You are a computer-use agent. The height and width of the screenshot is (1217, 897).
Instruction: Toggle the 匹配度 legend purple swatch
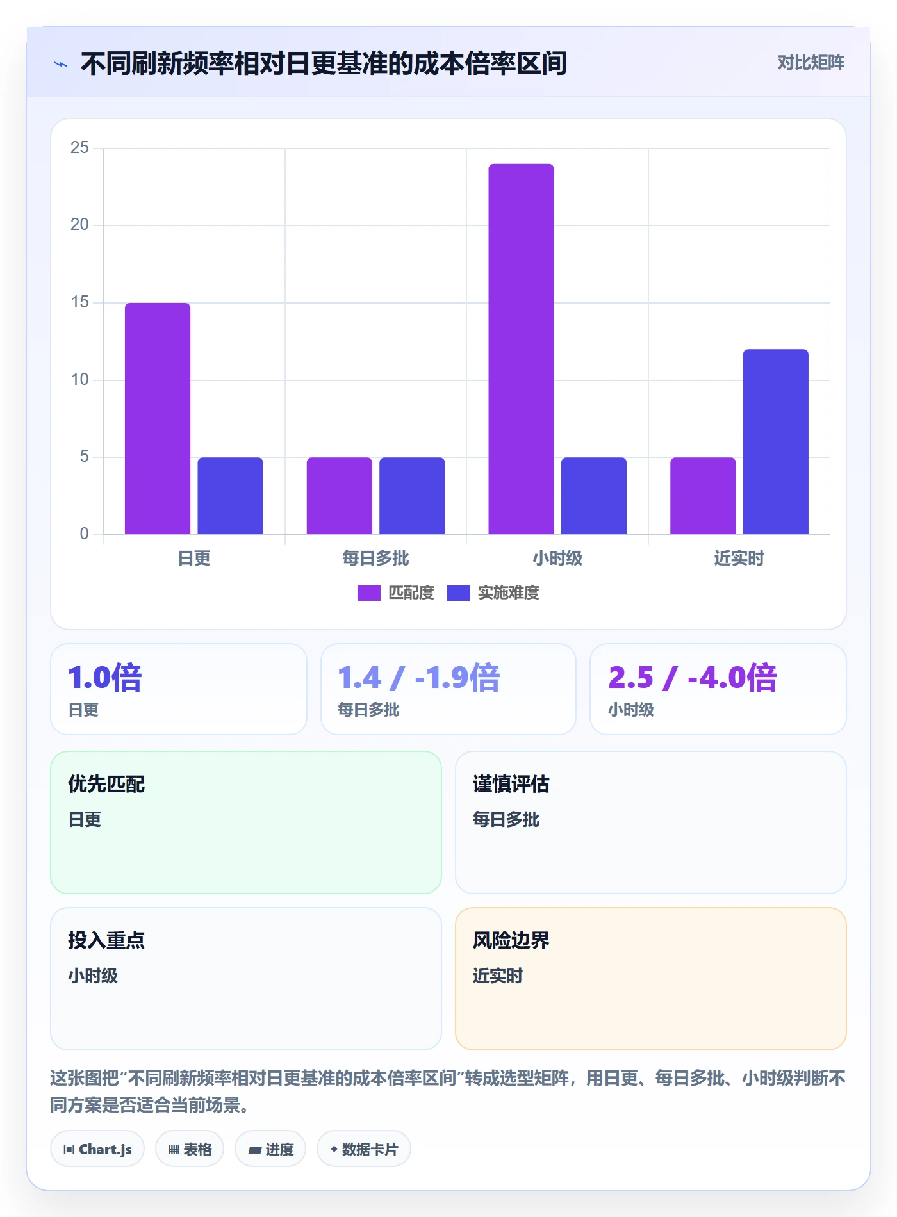(368, 593)
